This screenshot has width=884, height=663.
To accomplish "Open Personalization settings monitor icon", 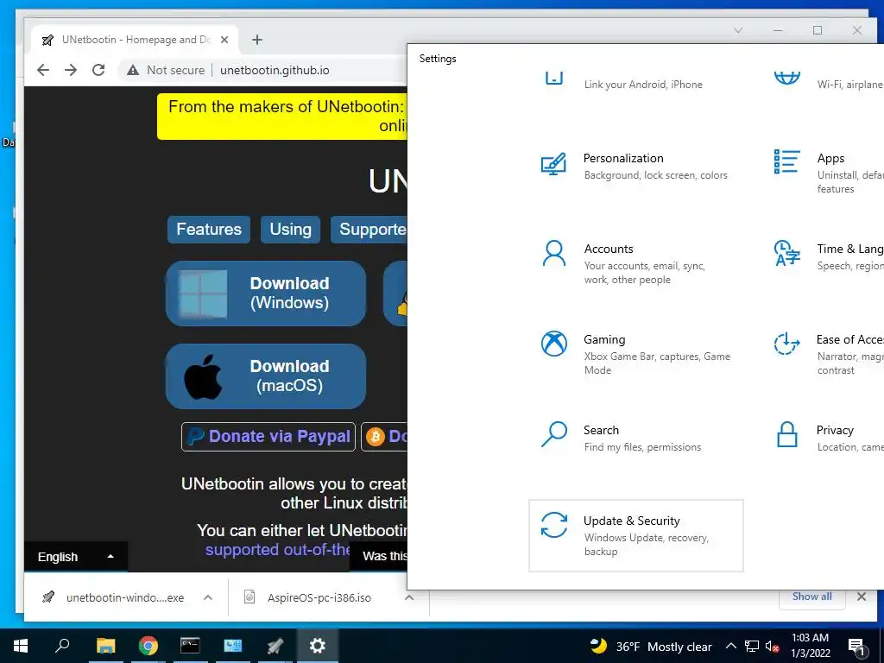I will pyautogui.click(x=553, y=164).
